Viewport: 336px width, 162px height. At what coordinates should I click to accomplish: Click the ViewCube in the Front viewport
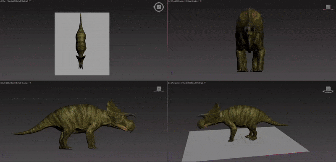pyautogui.click(x=328, y=7)
